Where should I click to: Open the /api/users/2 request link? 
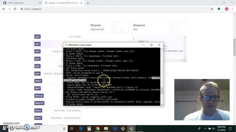click(x=97, y=29)
